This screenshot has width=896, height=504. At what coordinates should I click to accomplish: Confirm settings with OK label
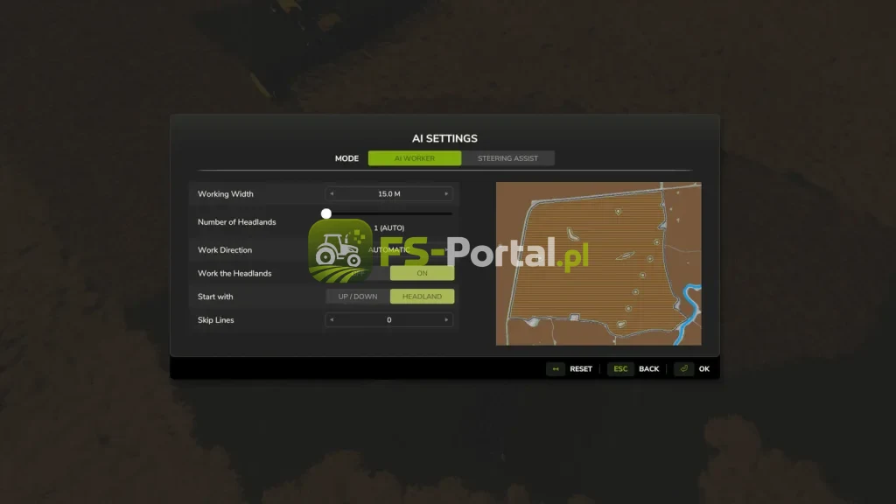click(x=704, y=369)
